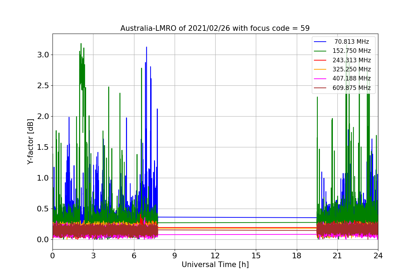Select the 407.188 MHz legend label
The image size is (420, 280).
pos(352,78)
